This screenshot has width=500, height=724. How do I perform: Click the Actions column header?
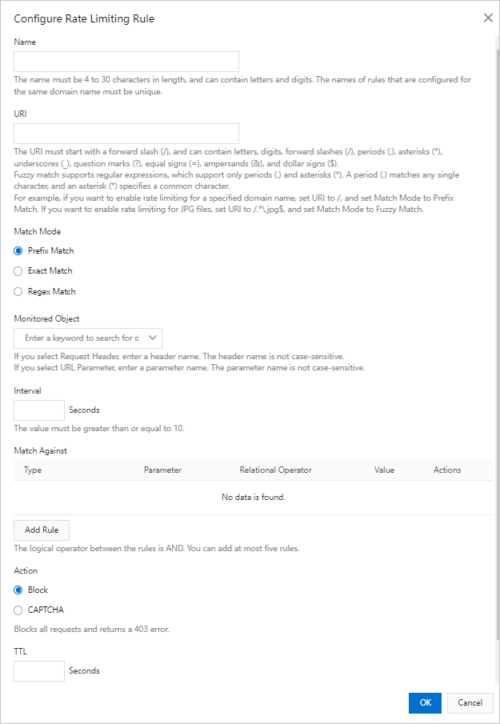(447, 470)
